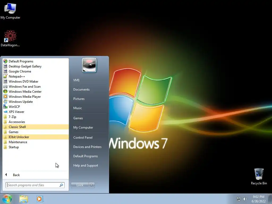Image resolution: width=272 pixels, height=204 pixels.
Task: Open Windows Explorer from the taskbar
Action: (24, 199)
